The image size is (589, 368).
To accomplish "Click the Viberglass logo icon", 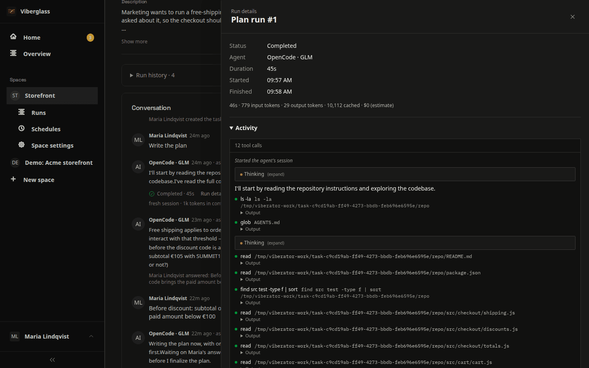I will click(x=11, y=11).
